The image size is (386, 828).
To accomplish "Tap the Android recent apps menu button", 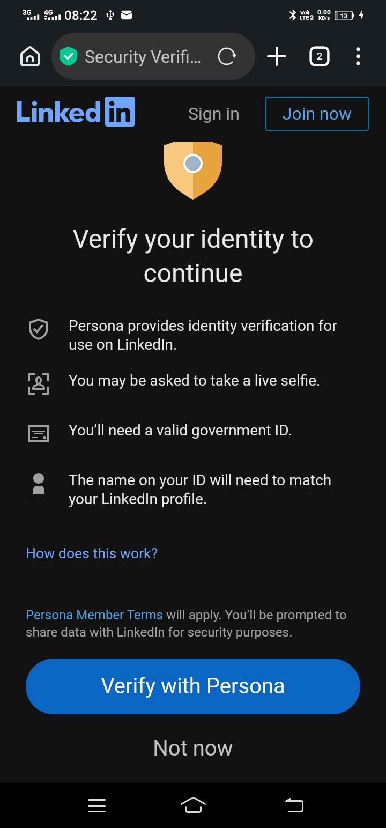I will click(x=96, y=805).
